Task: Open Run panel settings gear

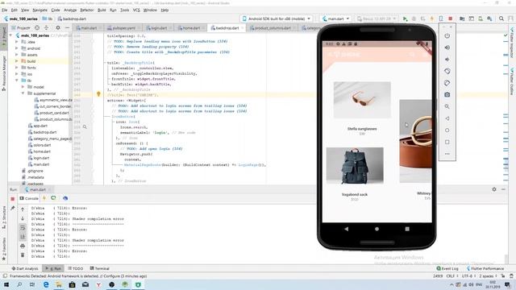Action: 494,189
